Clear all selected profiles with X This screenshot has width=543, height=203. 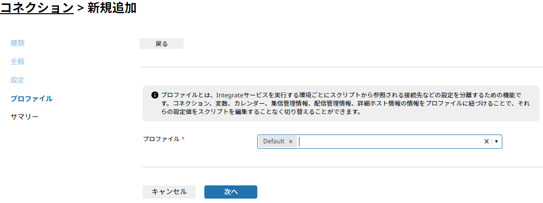(x=486, y=141)
